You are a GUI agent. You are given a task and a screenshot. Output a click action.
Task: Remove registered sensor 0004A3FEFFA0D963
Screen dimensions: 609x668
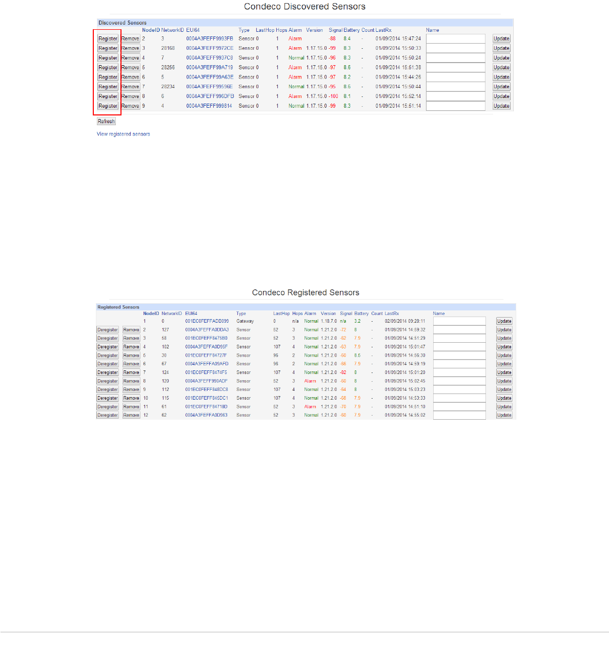tap(131, 415)
